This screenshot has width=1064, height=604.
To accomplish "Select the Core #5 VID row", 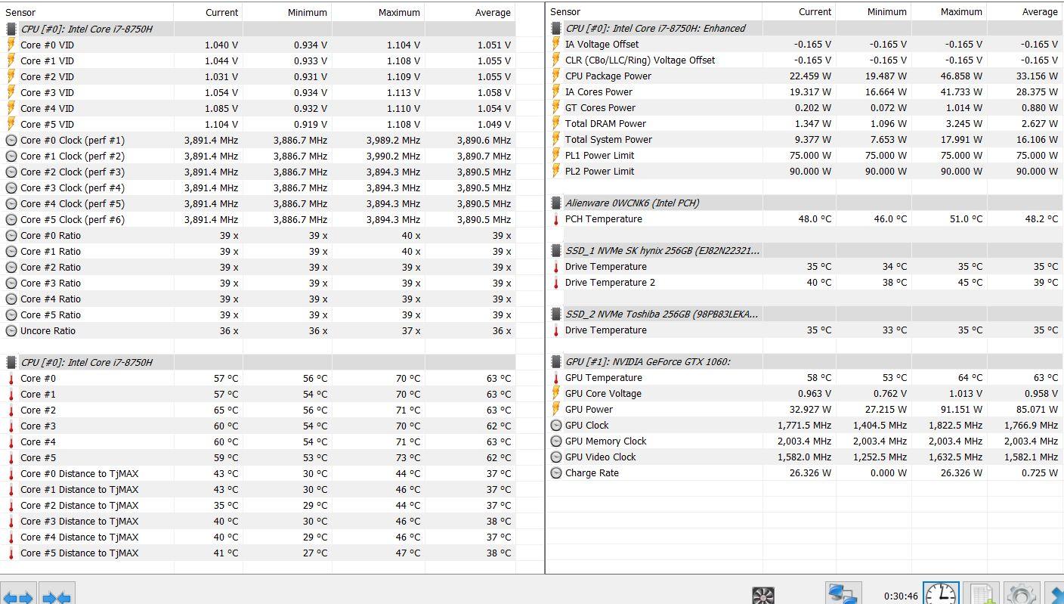I will pos(258,124).
